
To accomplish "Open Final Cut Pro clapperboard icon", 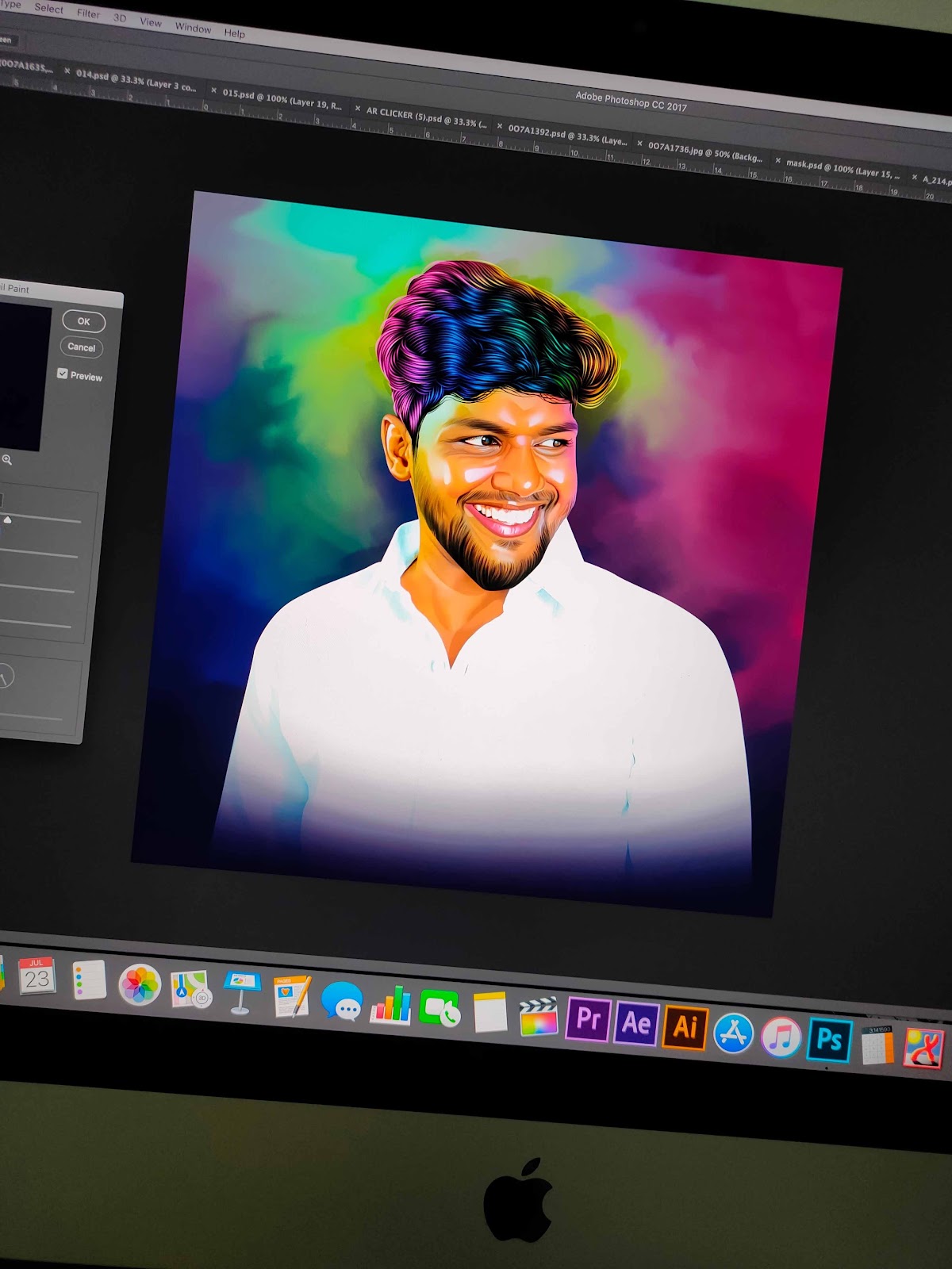I will click(x=539, y=1016).
